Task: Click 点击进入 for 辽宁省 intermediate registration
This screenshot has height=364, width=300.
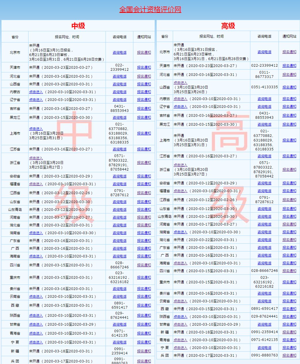Action: tap(36, 100)
